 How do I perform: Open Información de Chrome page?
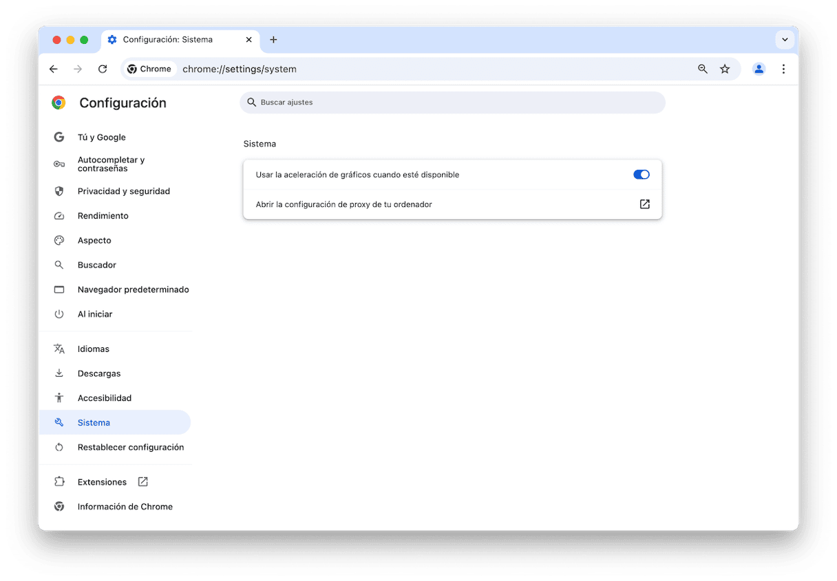114,507
